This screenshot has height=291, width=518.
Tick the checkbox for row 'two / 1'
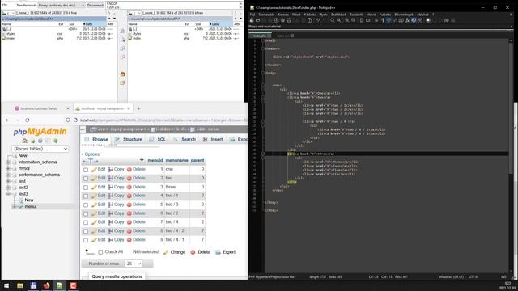coord(86,196)
